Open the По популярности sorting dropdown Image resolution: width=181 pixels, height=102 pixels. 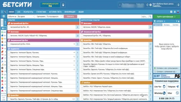click(54, 17)
